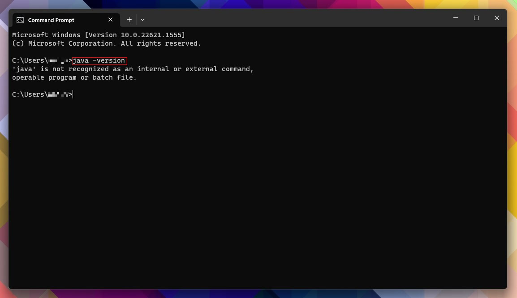
Task: Click the last command prompt line at cursor
Action: coord(43,94)
